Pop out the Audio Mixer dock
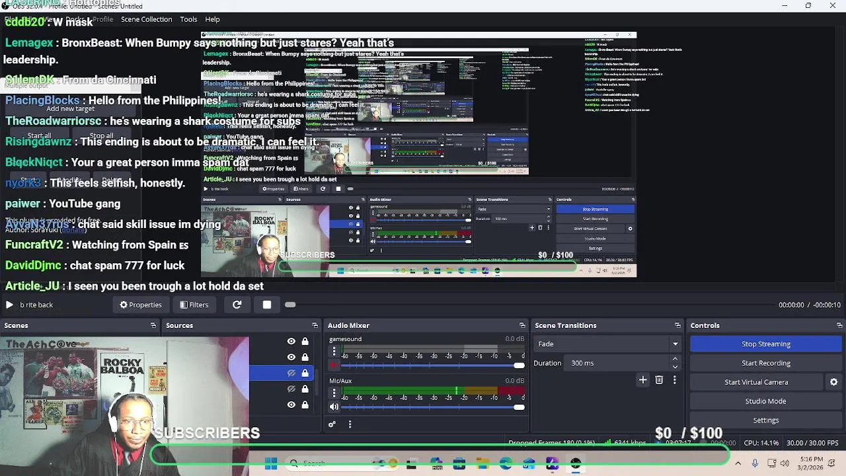846x476 pixels. click(x=522, y=325)
